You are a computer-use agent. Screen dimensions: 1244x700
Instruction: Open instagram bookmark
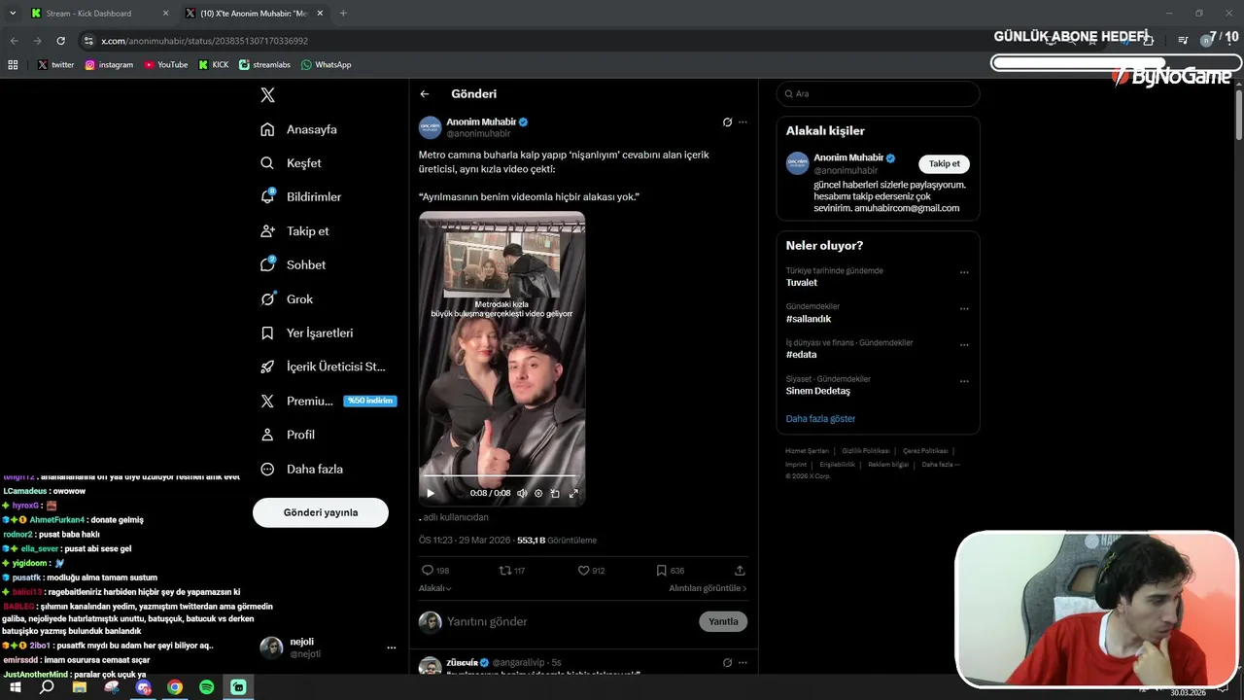point(109,65)
